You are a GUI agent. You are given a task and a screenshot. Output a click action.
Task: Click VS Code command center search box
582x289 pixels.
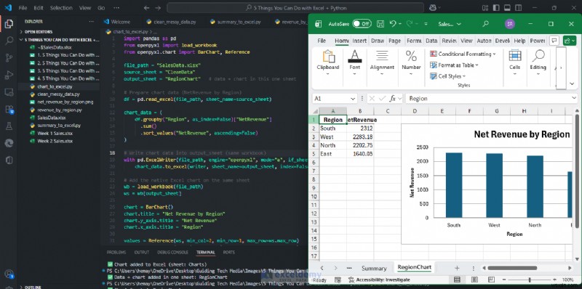coord(295,8)
